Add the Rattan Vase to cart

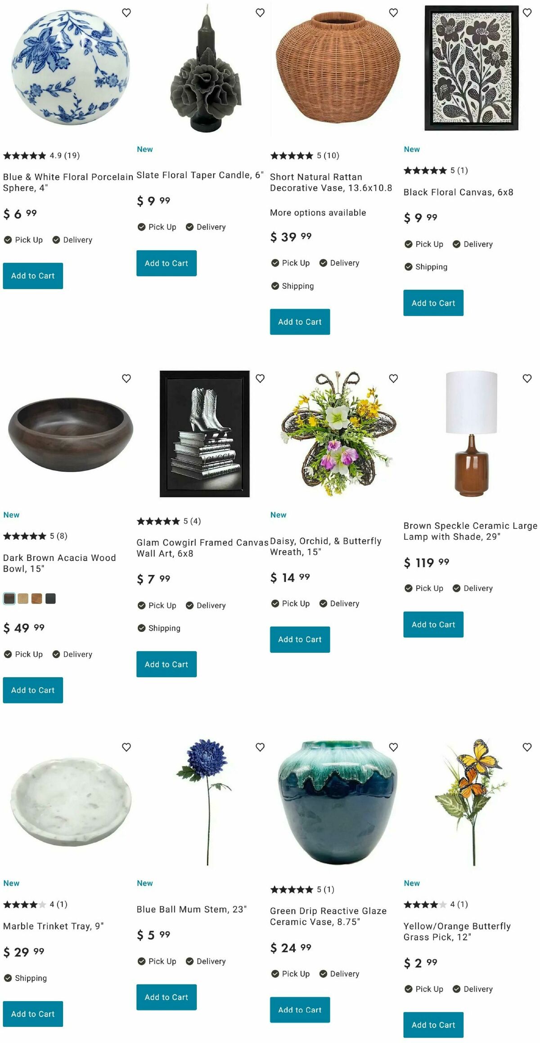pyautogui.click(x=300, y=322)
